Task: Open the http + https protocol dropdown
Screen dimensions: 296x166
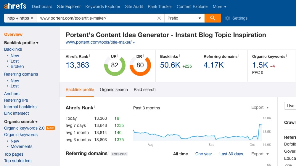Action: click(20, 18)
